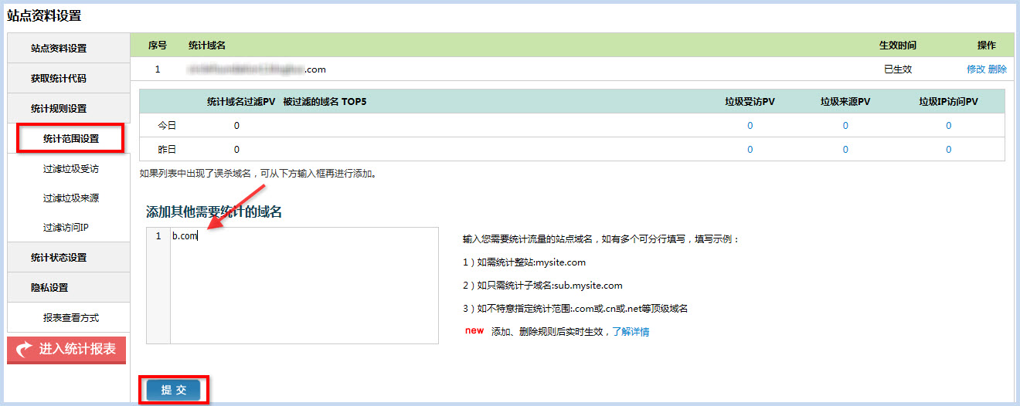Click example text 如需统计整站:mysite.com
The width and height of the screenshot is (1020, 406).
pos(525,262)
